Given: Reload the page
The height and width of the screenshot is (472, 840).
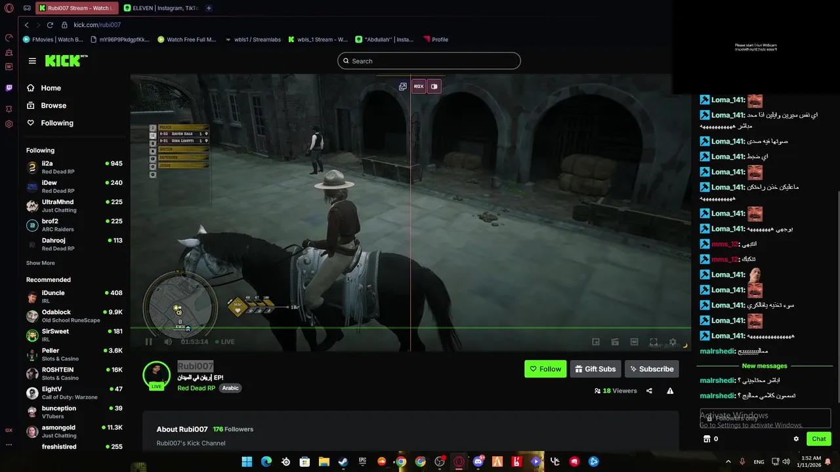Looking at the screenshot, I should pyautogui.click(x=50, y=25).
